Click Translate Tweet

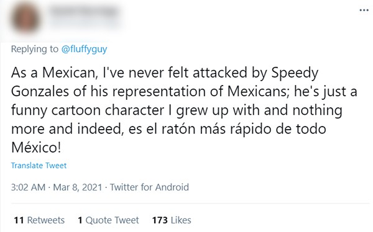coord(39,166)
